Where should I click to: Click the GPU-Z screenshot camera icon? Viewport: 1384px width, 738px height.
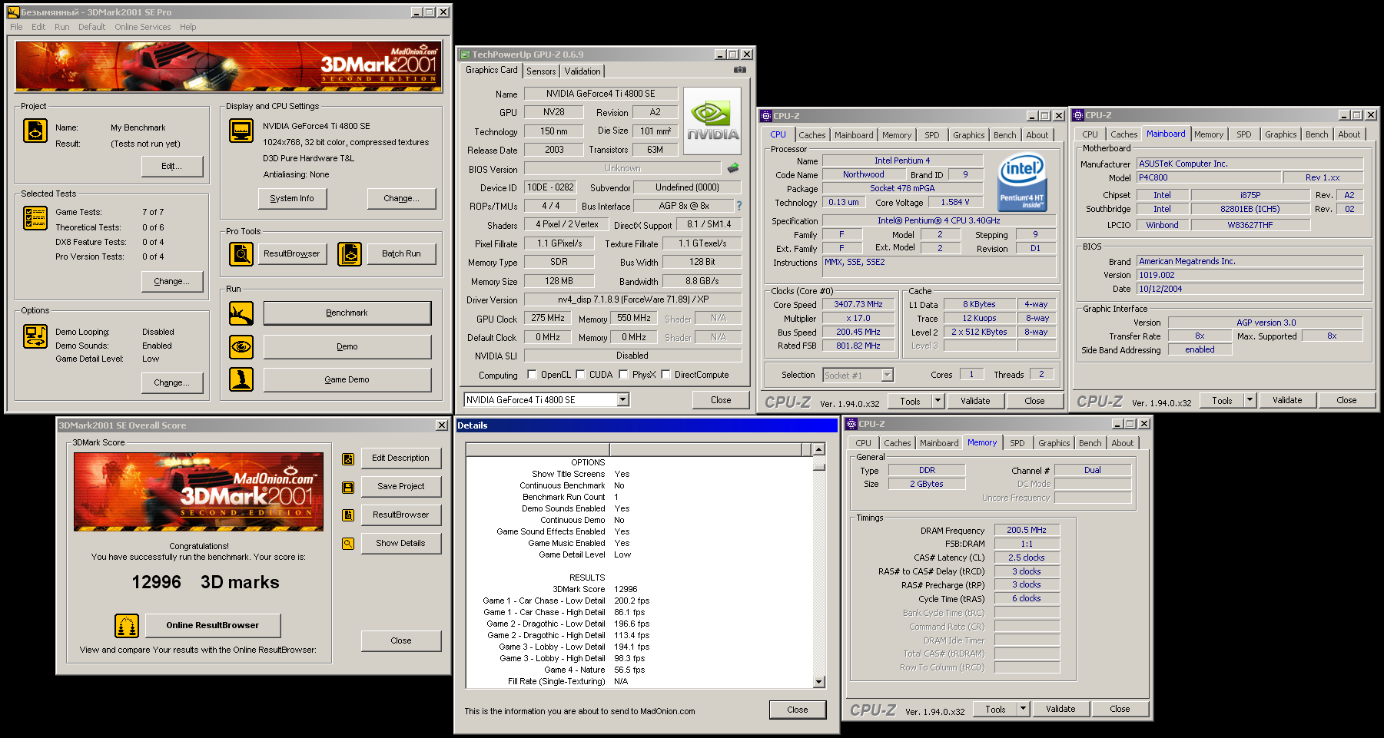click(739, 70)
